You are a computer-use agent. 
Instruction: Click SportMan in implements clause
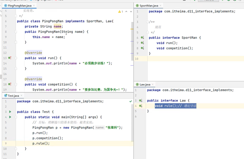[x=94, y=21]
